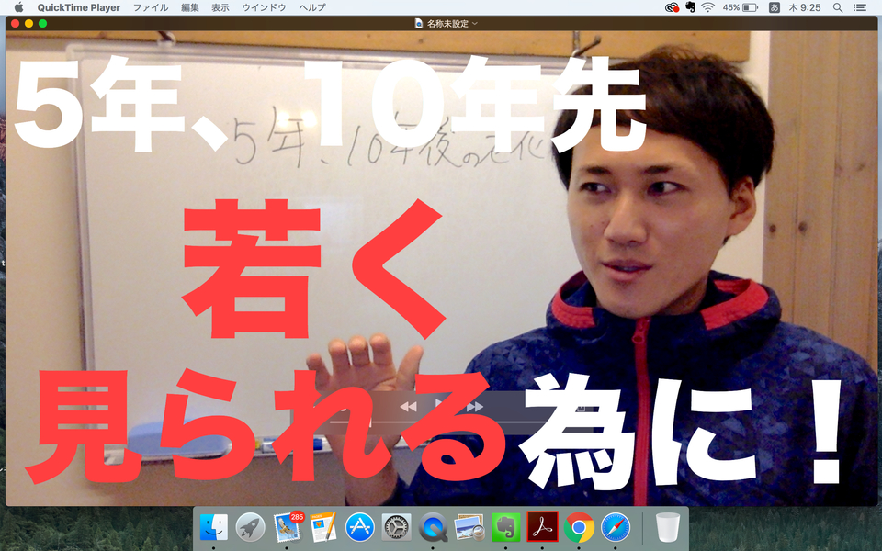
Task: Open the Trash in the Dock
Action: point(668,527)
